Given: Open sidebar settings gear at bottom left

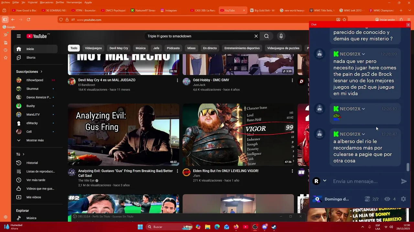Looking at the screenshot, I should click(5, 217).
